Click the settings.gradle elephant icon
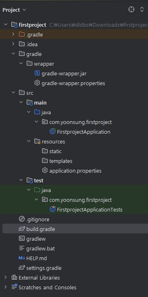This screenshot has width=148, height=297. 22,268
